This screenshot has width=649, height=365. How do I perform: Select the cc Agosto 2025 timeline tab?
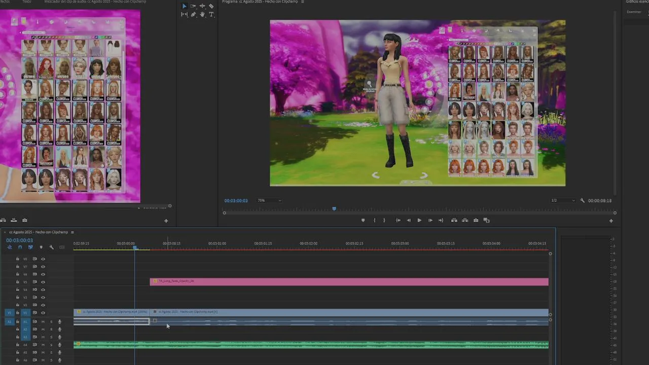tap(38, 232)
